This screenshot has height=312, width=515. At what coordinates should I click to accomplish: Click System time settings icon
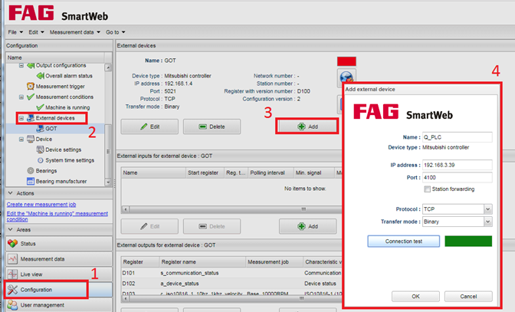[x=41, y=160]
